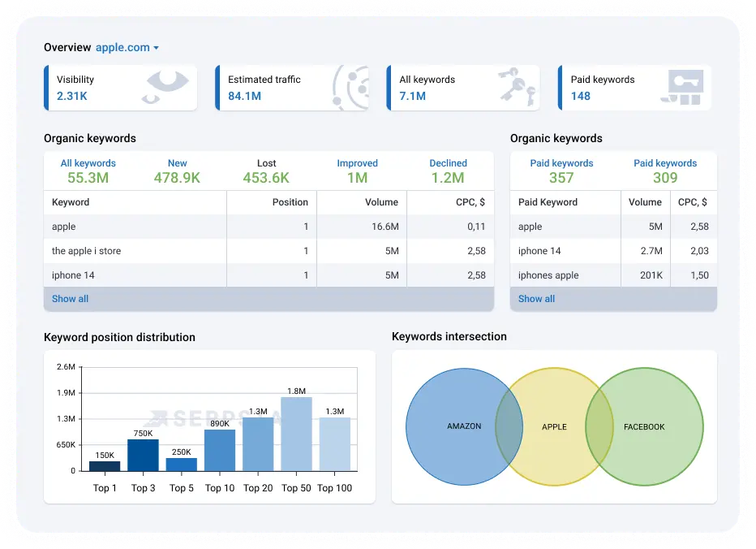Click the keys icon on All keywords card
The width and height of the screenshot is (756, 549).
coord(517,86)
